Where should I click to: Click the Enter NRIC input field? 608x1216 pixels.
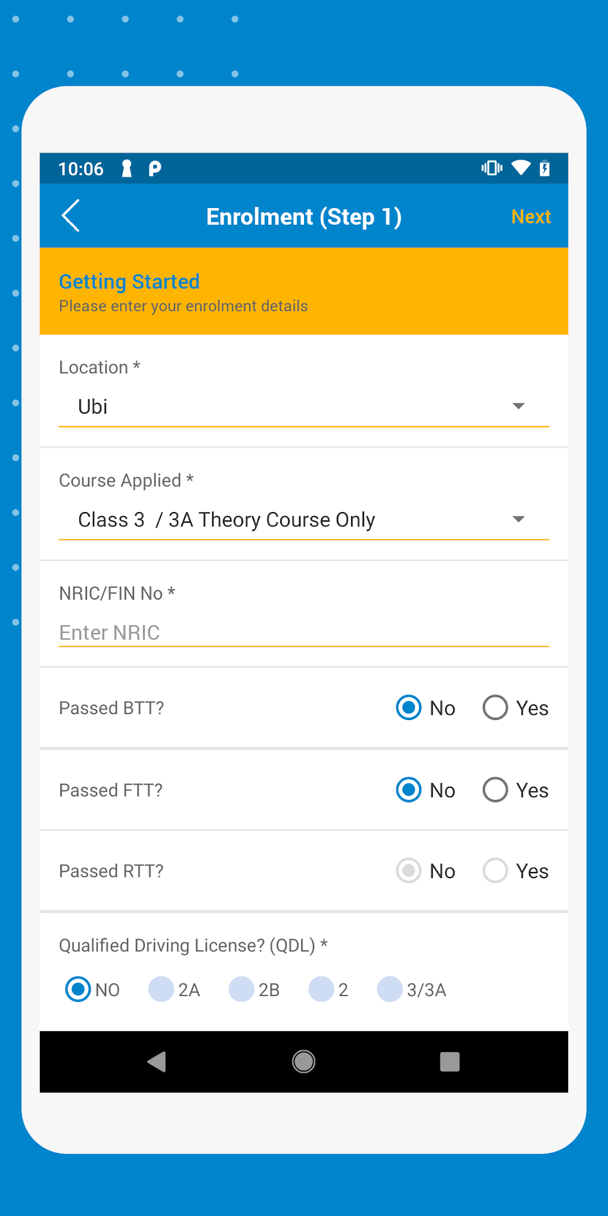point(238,632)
